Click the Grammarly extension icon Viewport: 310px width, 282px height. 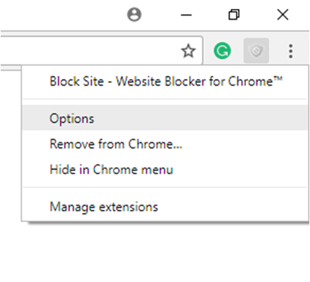(x=222, y=51)
